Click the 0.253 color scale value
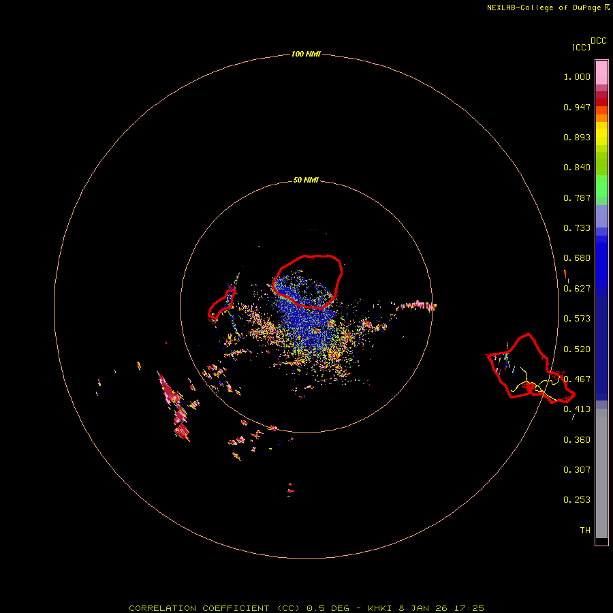Screen dimensions: 613x613 pyautogui.click(x=577, y=500)
